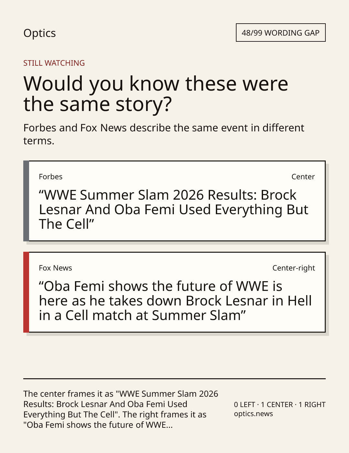Click the headline 'Would you know these were the same story?'

click(x=156, y=94)
